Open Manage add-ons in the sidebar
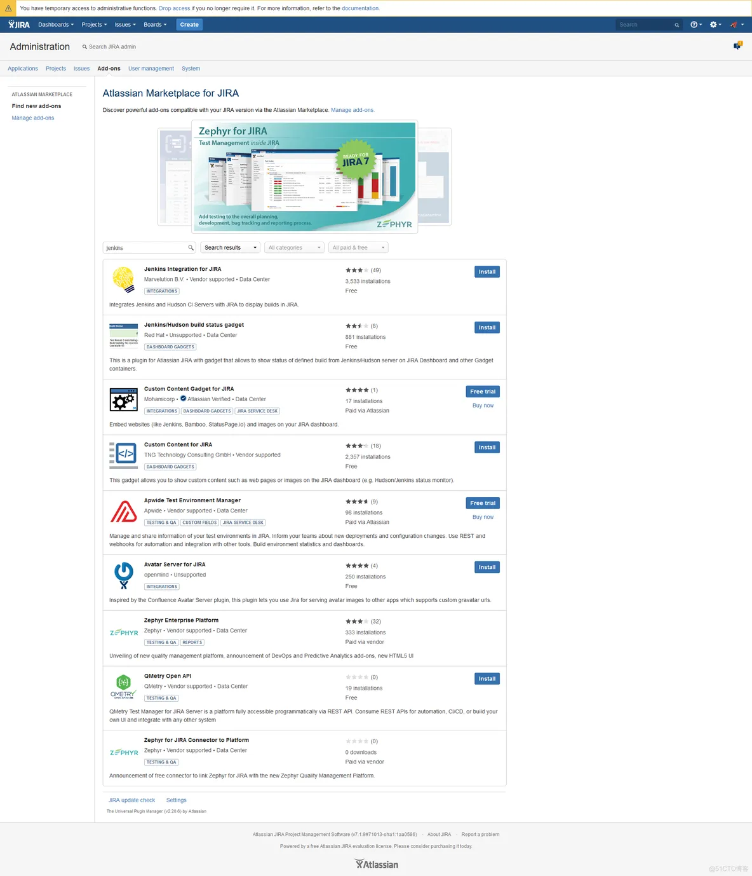The height and width of the screenshot is (876, 752). point(33,118)
